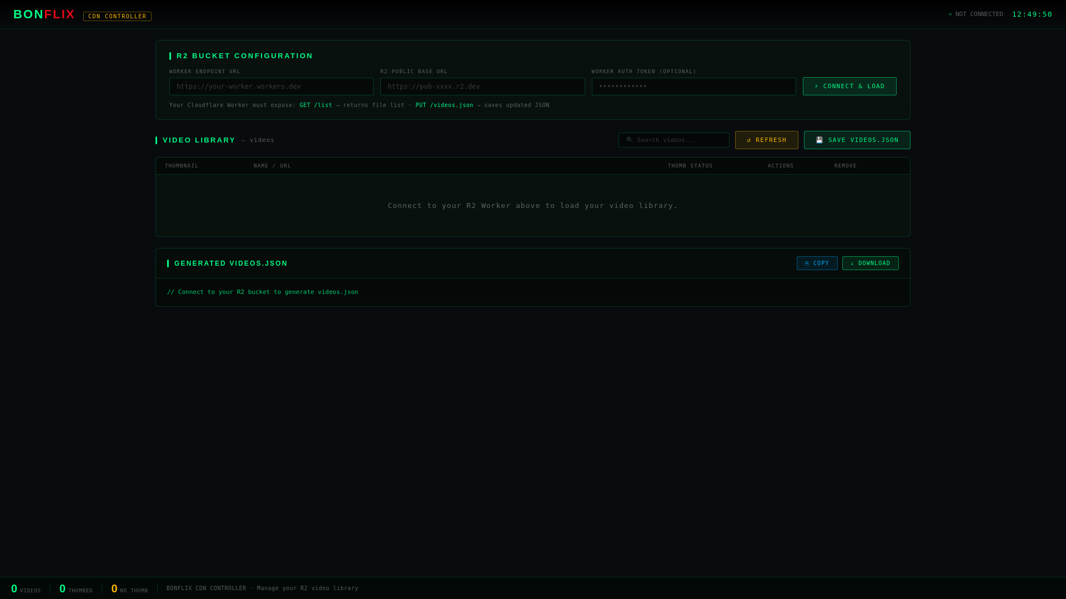Download the generated videos.json
The height and width of the screenshot is (599, 1066).
coord(871,263)
